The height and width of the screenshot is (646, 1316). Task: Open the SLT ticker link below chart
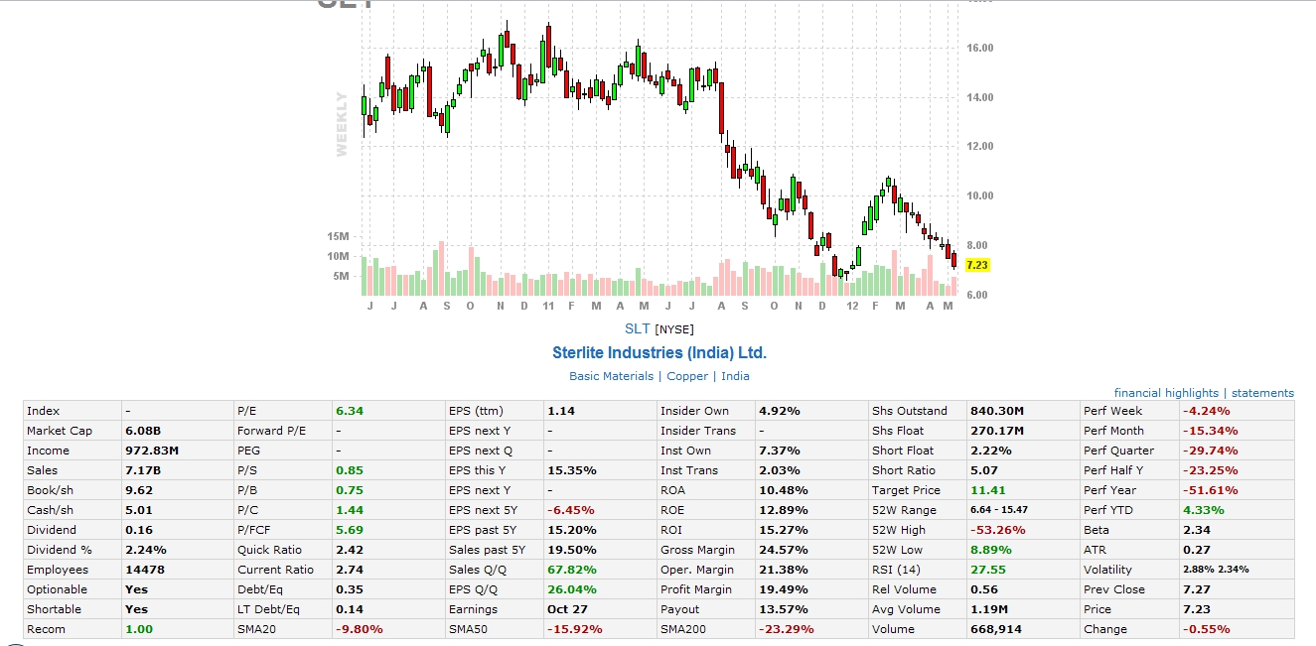tap(637, 328)
